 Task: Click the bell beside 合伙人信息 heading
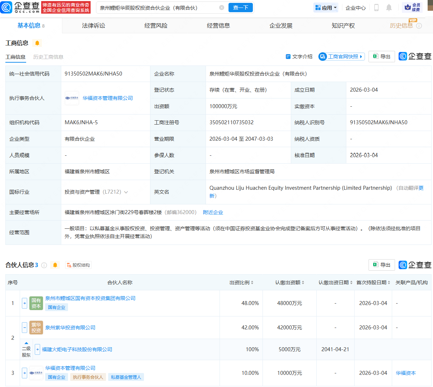coord(55,265)
